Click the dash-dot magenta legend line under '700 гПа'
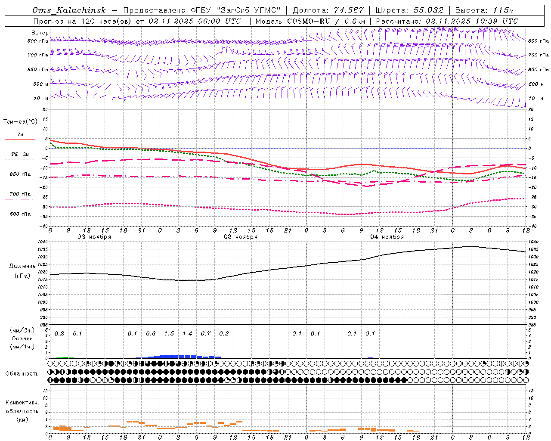The height and width of the screenshot is (441, 551). pyautogui.click(x=20, y=199)
